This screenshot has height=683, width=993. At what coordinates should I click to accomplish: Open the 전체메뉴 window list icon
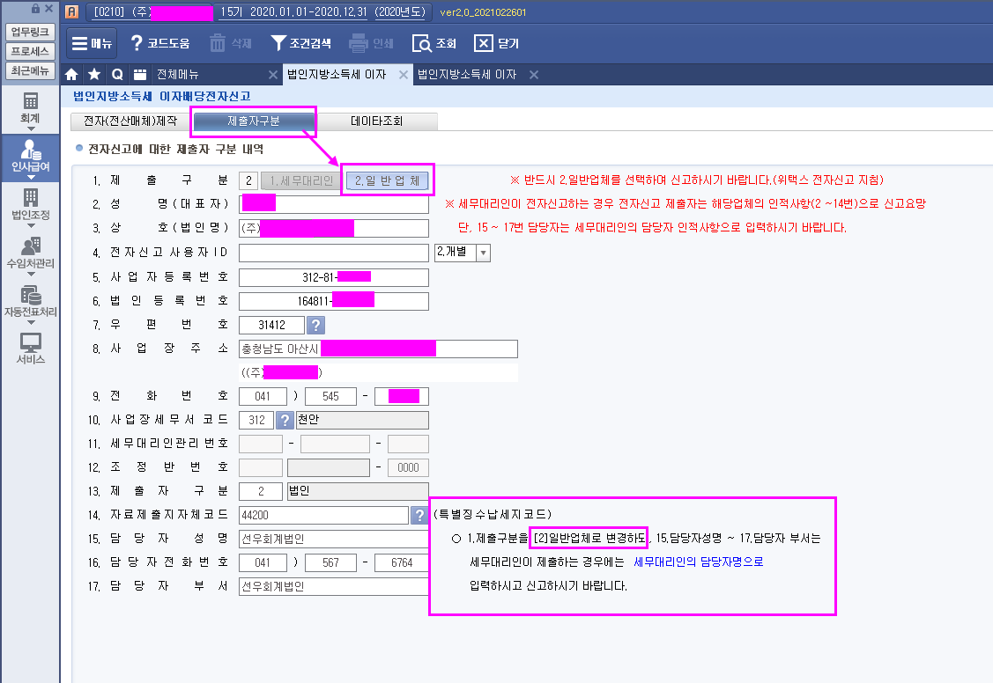[140, 75]
